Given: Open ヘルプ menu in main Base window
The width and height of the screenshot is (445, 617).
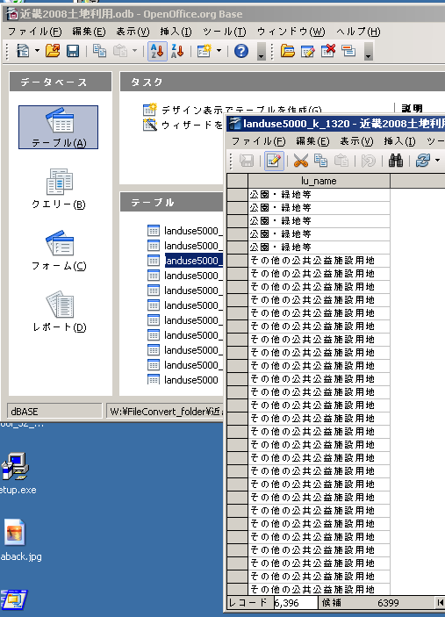Looking at the screenshot, I should 358,32.
